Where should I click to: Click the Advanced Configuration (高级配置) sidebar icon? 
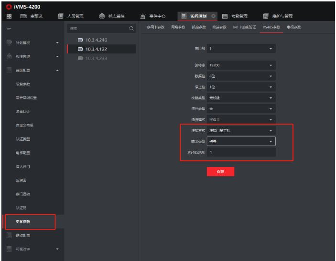pos(9,70)
